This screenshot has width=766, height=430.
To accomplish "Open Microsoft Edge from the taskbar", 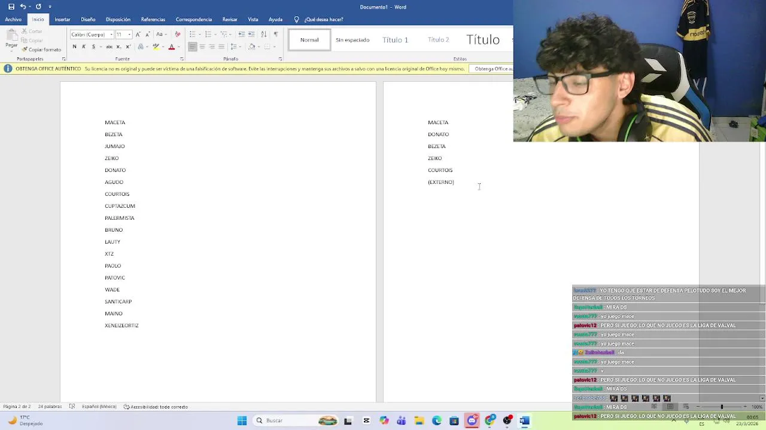I will point(437,420).
